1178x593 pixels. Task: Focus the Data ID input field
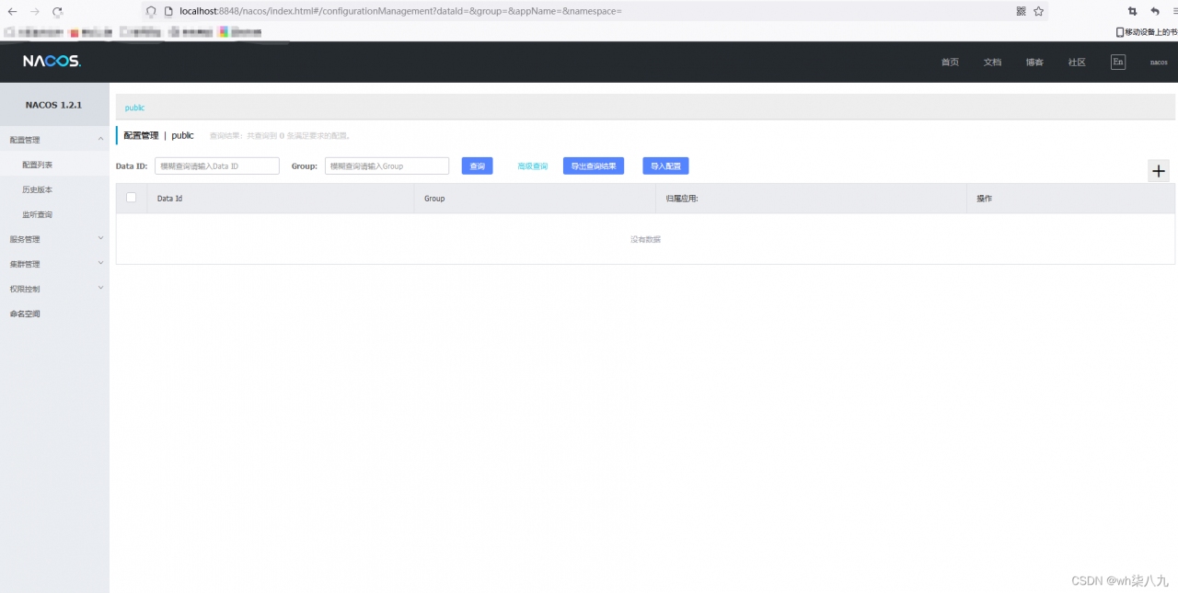pos(216,166)
